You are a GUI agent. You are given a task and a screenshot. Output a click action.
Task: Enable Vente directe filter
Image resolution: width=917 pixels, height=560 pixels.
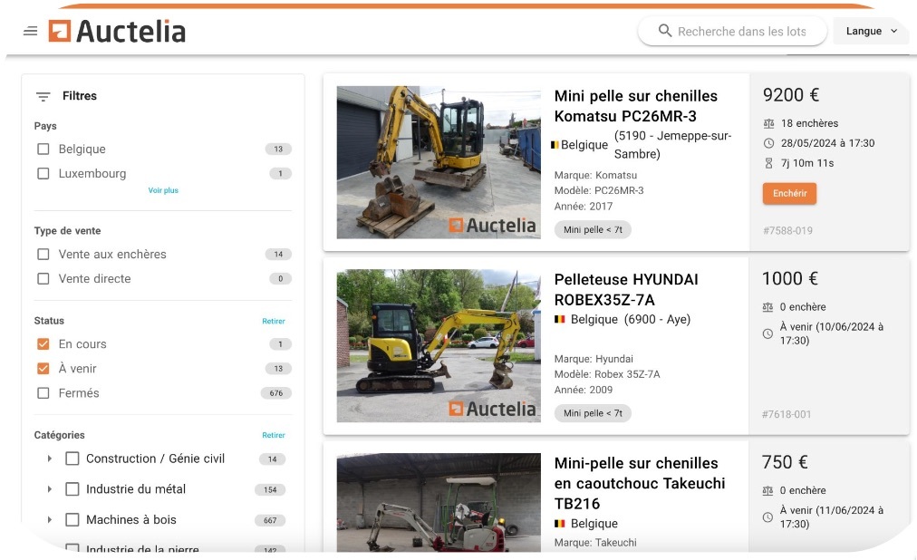[43, 279]
